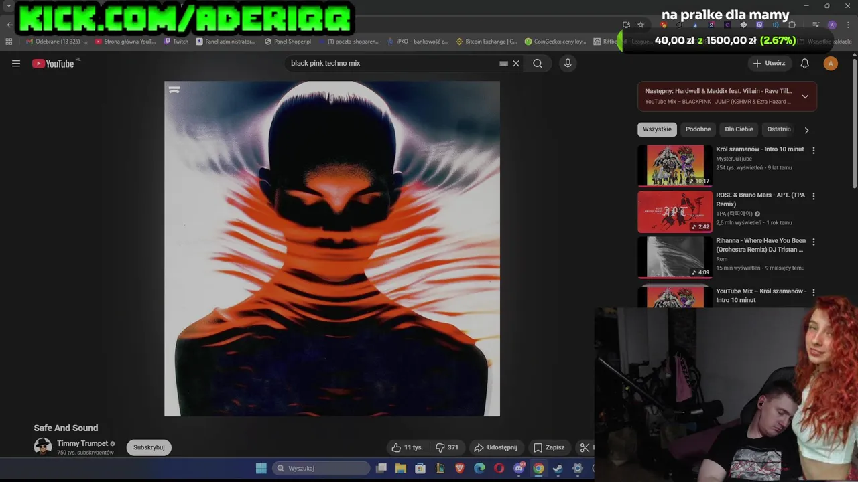Open Task View from the taskbar
Viewport: 858px width, 482px height.
click(x=381, y=468)
